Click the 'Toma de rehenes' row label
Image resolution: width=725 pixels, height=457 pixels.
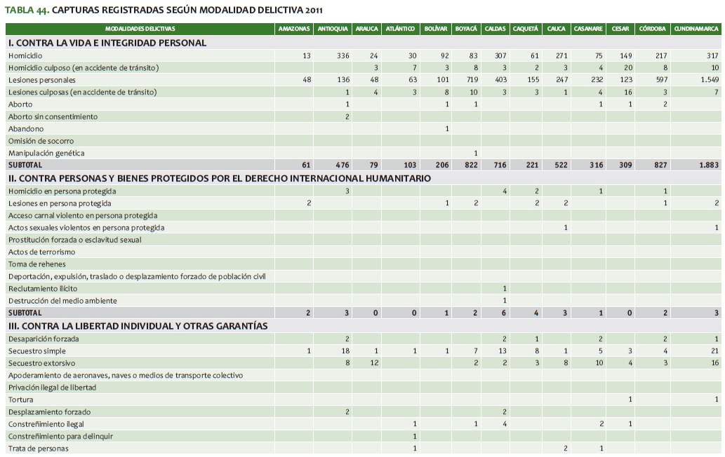(x=37, y=264)
